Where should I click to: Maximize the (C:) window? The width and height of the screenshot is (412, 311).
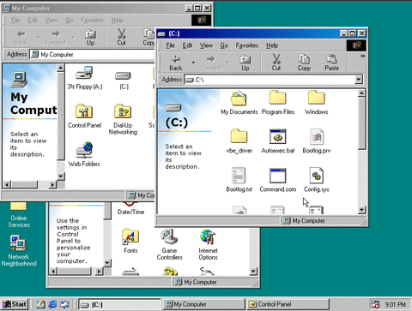[x=353, y=33]
